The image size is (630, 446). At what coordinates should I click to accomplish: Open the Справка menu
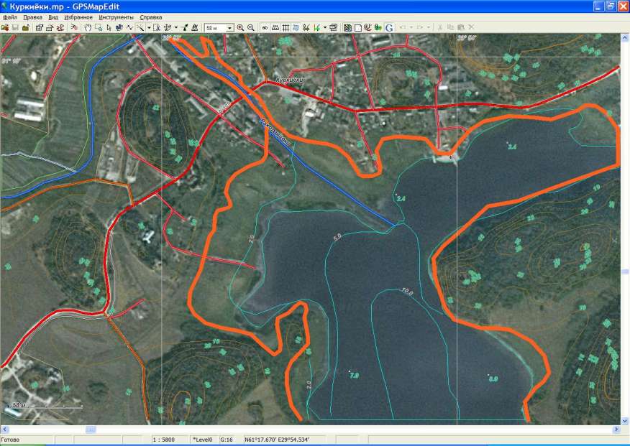pos(150,17)
